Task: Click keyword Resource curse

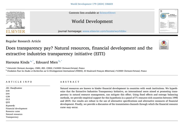Action: (13, 111)
